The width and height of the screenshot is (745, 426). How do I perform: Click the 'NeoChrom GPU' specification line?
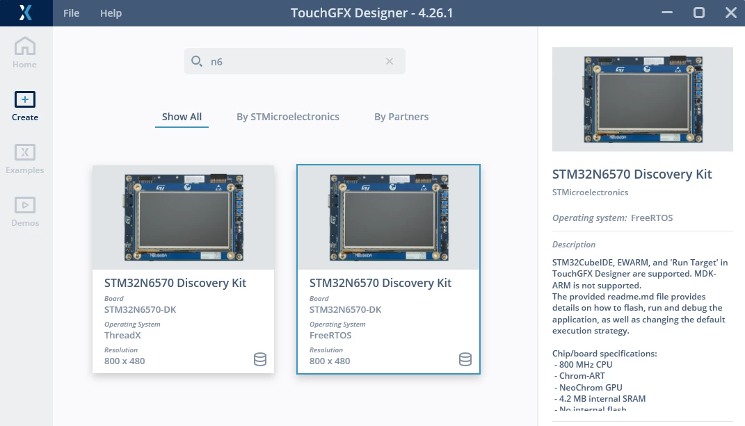[x=588, y=388]
